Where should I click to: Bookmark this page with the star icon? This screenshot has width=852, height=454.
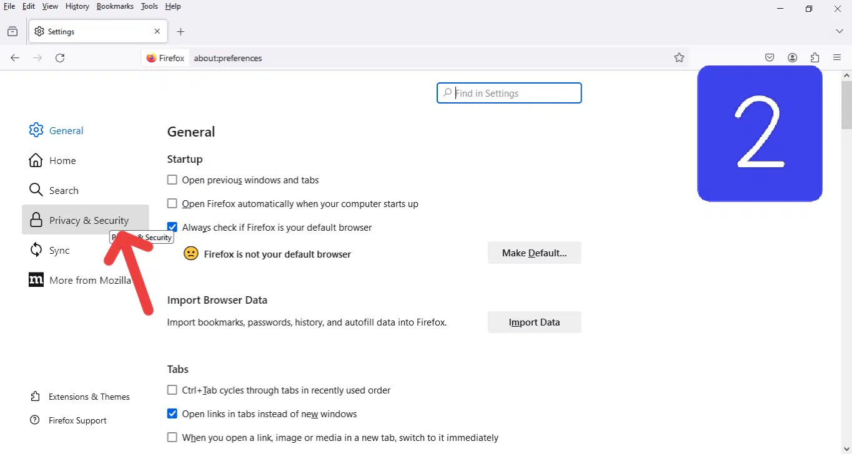point(679,58)
